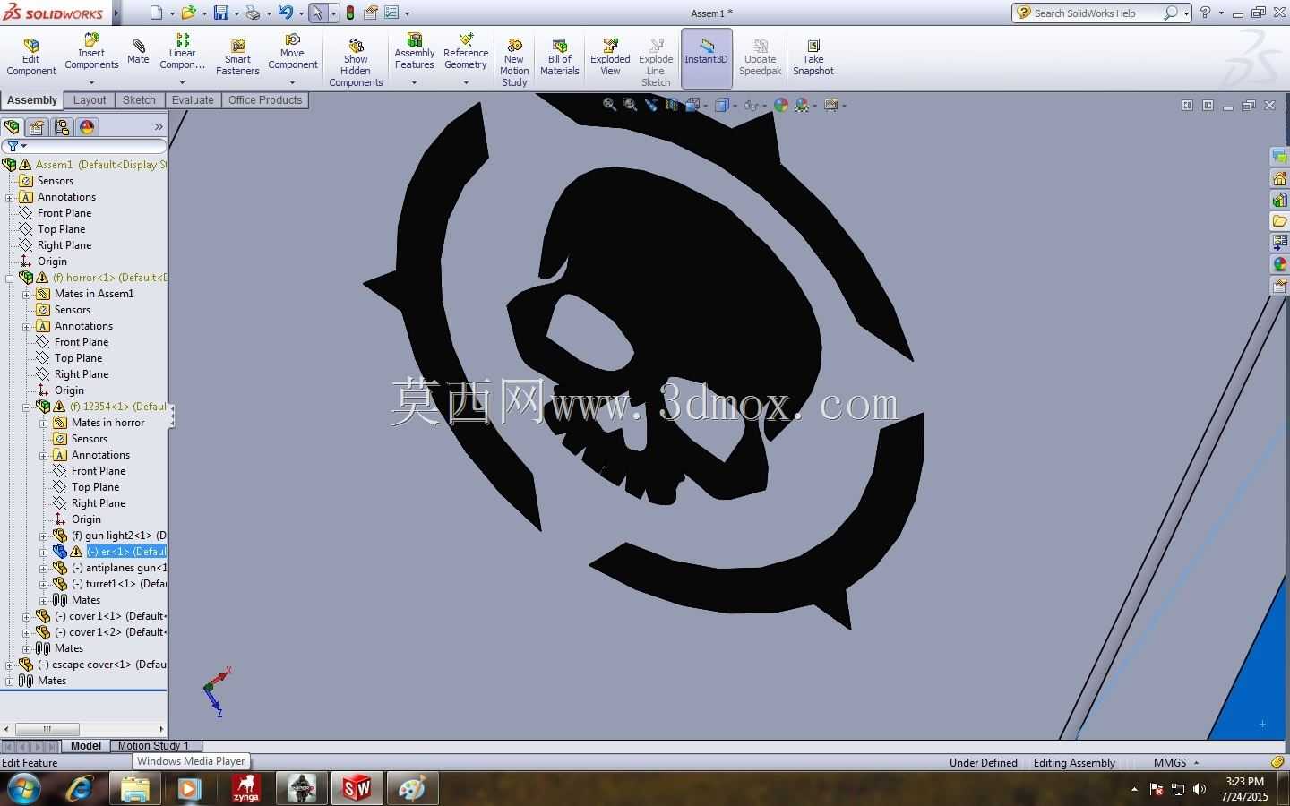Image resolution: width=1290 pixels, height=806 pixels.
Task: Open the Assembly tab
Action: click(32, 100)
